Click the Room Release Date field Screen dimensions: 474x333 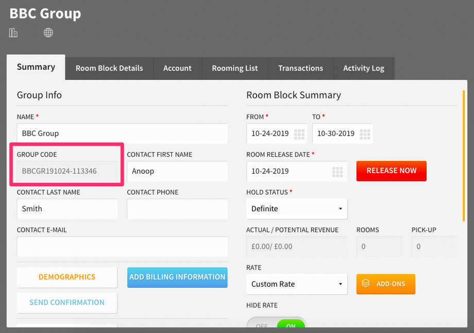297,171
